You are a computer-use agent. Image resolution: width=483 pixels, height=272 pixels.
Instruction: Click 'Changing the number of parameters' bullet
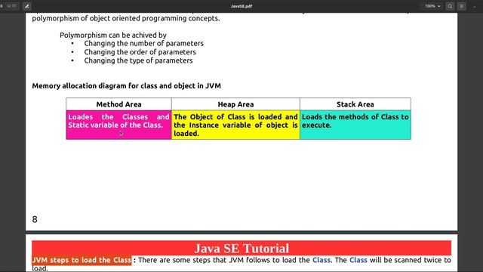tap(144, 44)
